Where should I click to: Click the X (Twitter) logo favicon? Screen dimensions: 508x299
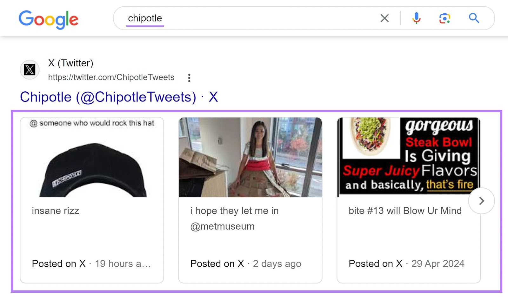coord(29,69)
